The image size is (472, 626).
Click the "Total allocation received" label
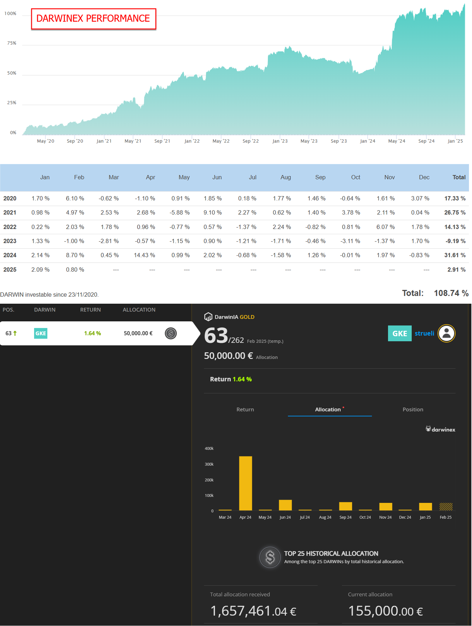[x=240, y=594]
